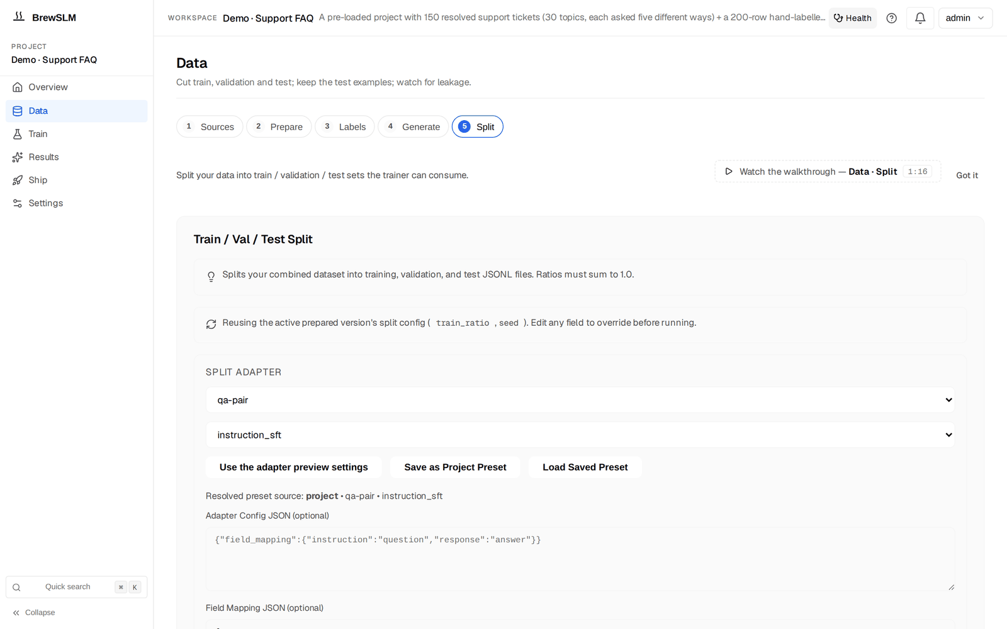Image resolution: width=1007 pixels, height=629 pixels.
Task: Click Save as Project Preset
Action: [455, 467]
